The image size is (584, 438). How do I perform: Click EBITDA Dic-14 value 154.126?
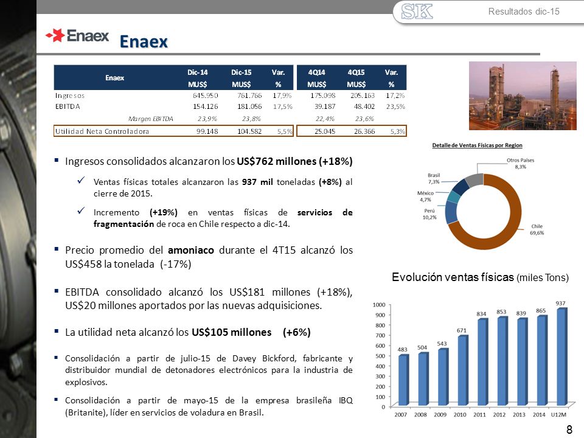(205, 106)
